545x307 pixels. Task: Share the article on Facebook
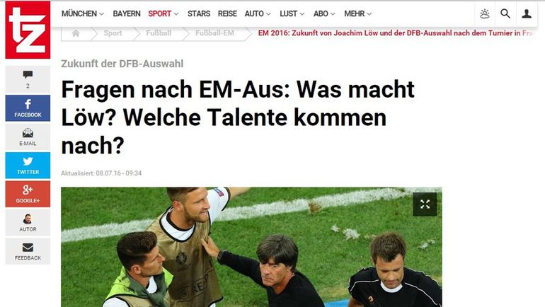point(28,108)
